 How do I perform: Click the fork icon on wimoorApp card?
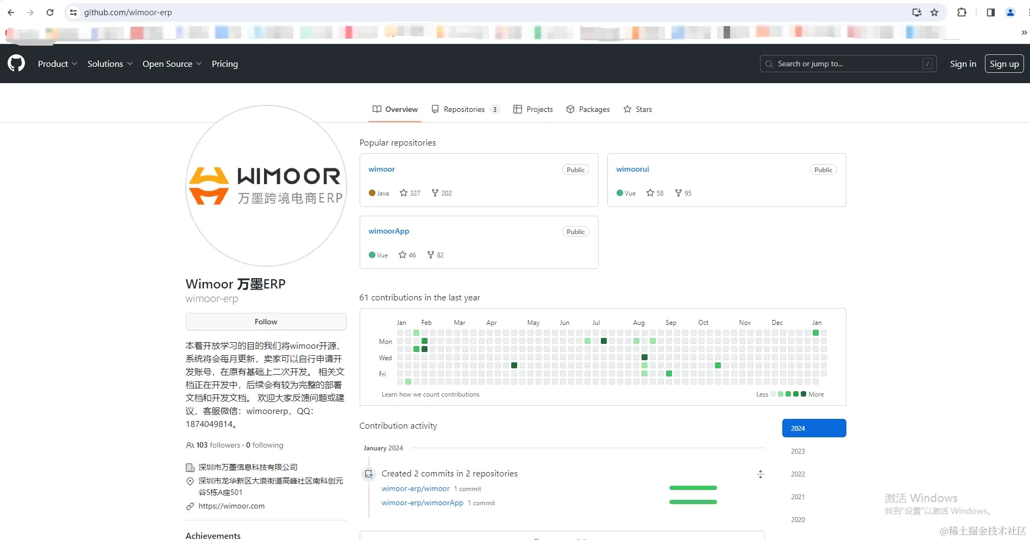point(431,255)
